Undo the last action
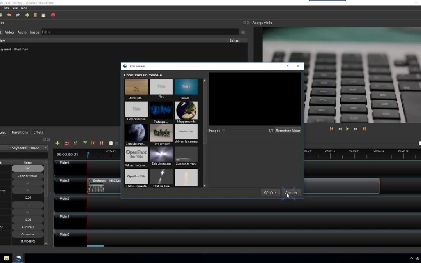 click(10, 15)
